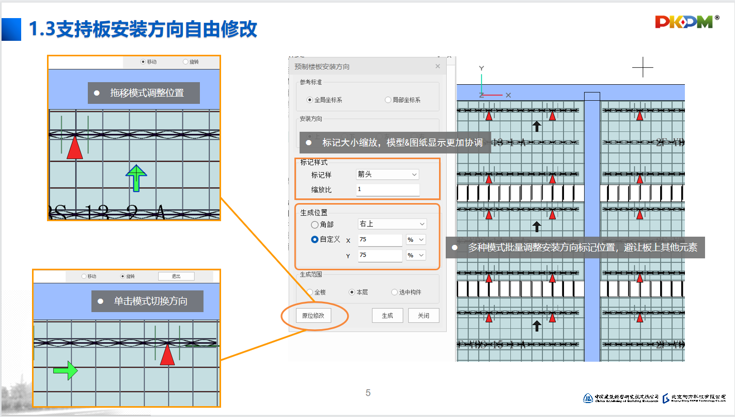Image resolution: width=735 pixels, height=417 pixels.
Task: Click the 参考标准 group label
Action: (x=311, y=82)
